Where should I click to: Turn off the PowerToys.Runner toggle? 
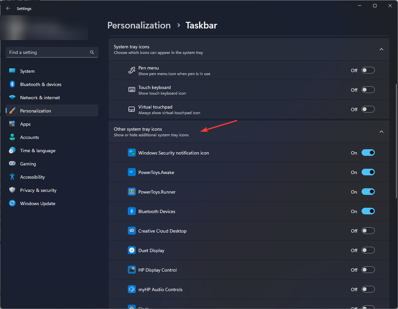pos(368,192)
